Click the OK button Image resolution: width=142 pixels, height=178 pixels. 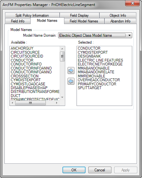point(74,170)
